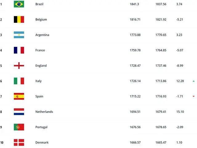Click the France tricolor flag
Viewport: 197px width, 148px height.
pyautogui.click(x=19, y=50)
